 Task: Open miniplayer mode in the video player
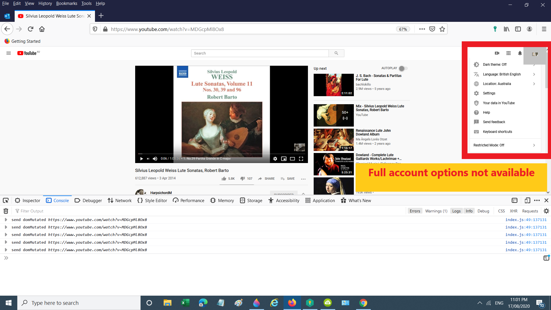point(284,159)
